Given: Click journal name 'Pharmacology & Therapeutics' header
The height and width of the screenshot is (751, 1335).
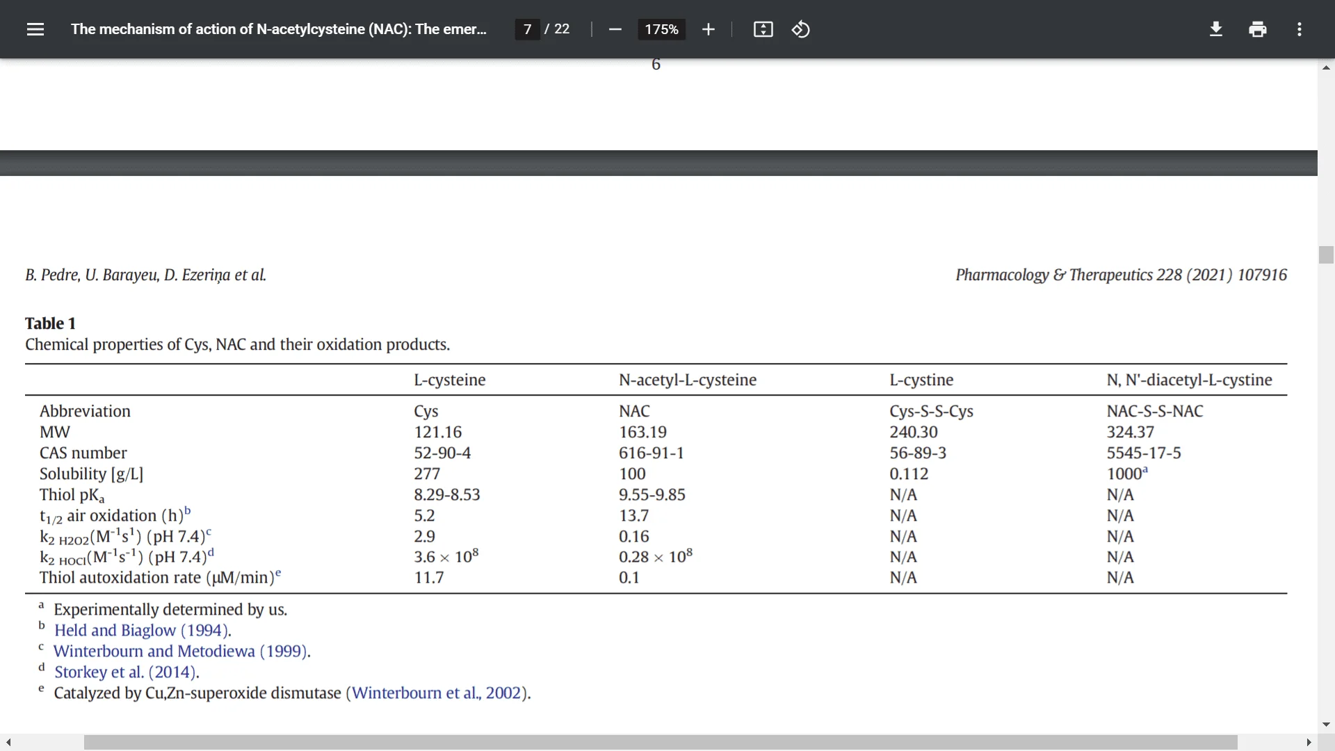Looking at the screenshot, I should click(x=1054, y=275).
